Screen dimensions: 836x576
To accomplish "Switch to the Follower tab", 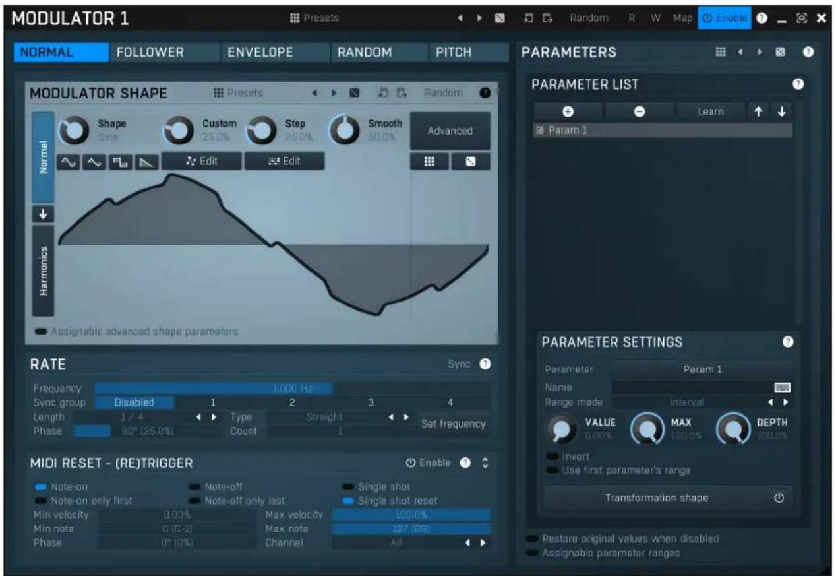I will 149,53.
